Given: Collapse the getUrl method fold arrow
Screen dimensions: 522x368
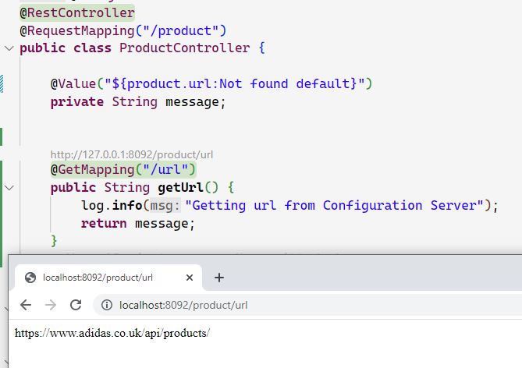Looking at the screenshot, I should (9, 188).
